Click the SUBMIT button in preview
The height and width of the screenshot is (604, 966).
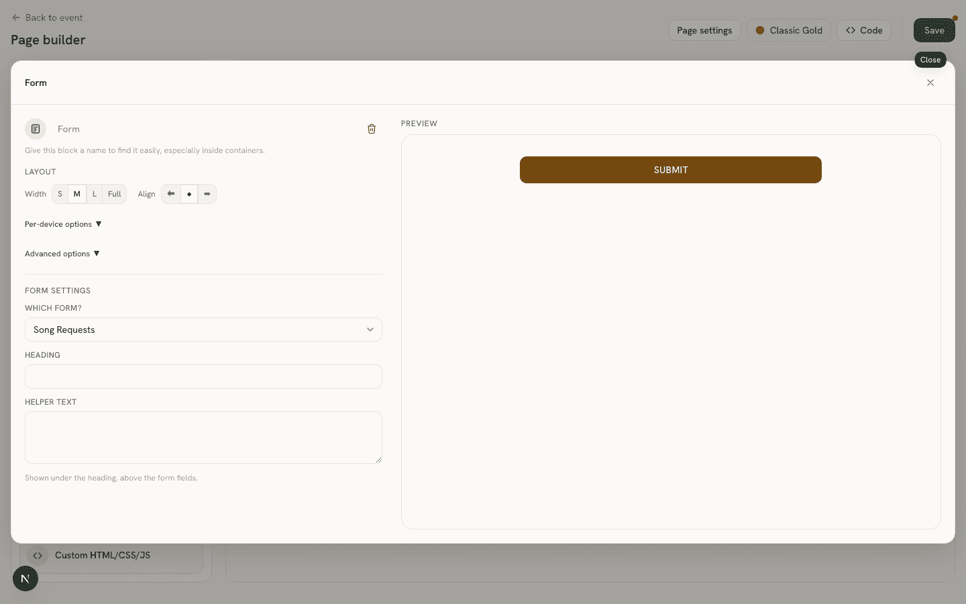tap(671, 170)
